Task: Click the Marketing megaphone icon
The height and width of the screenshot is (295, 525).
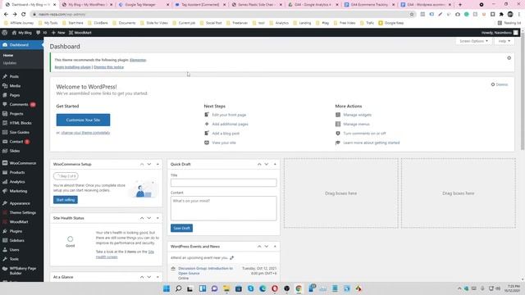Action: pos(5,191)
